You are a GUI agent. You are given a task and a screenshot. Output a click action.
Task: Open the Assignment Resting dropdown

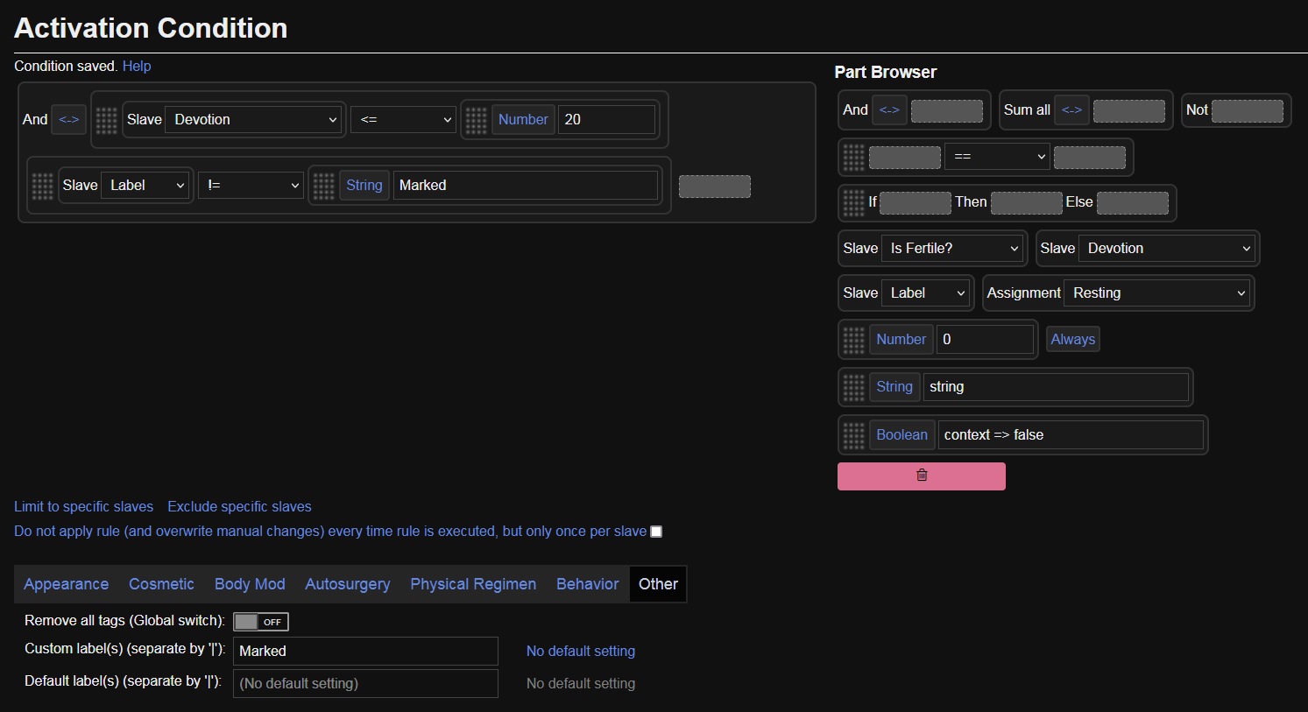coord(1157,293)
